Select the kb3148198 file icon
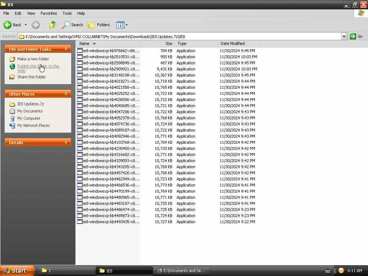This screenshot has width=368, height=276. click(80, 75)
